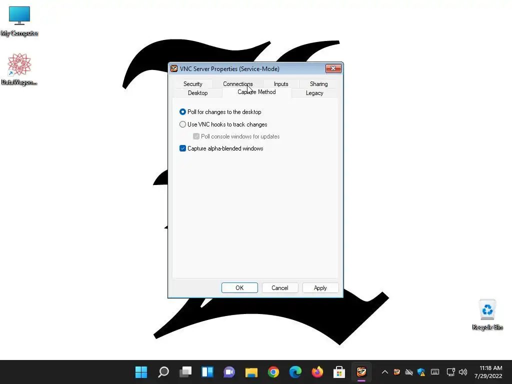
Task: Toggle Poll console windows for updates checkbox
Action: point(236,136)
